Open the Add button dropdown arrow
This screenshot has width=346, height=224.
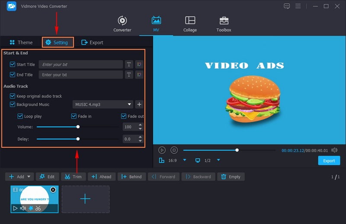(29, 177)
